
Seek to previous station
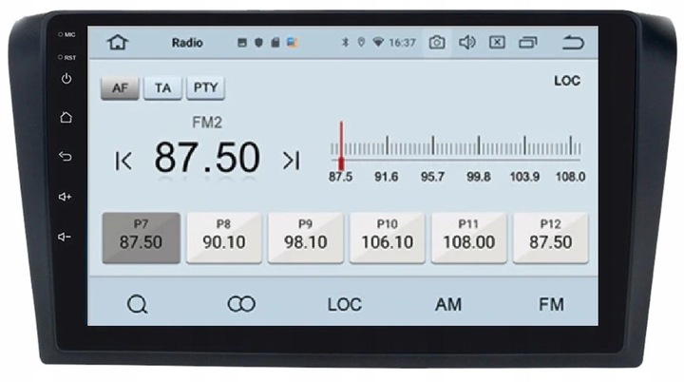click(x=123, y=161)
